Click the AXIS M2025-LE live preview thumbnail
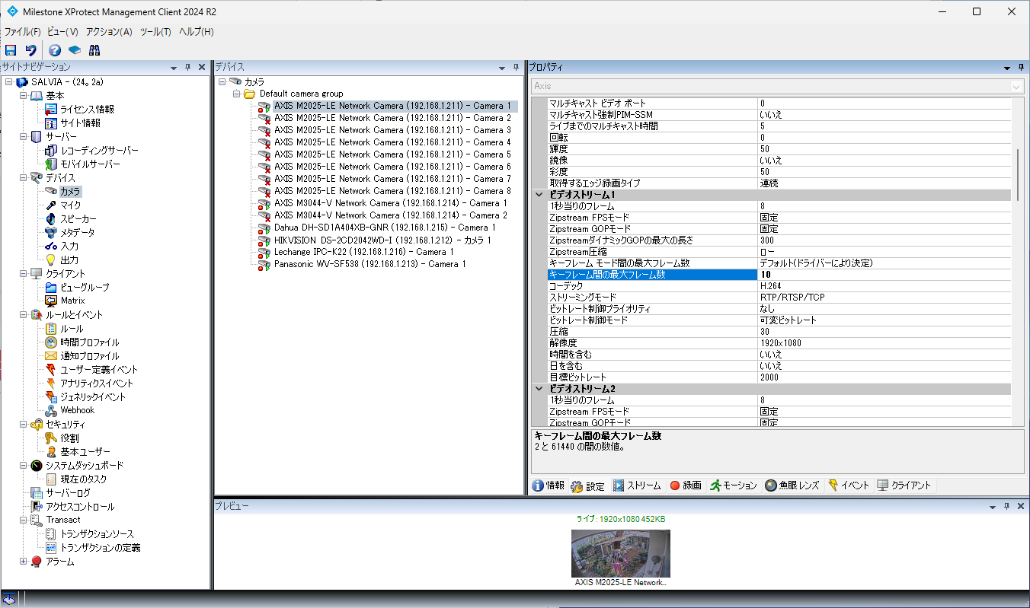The height and width of the screenshot is (608, 1030). point(620,553)
